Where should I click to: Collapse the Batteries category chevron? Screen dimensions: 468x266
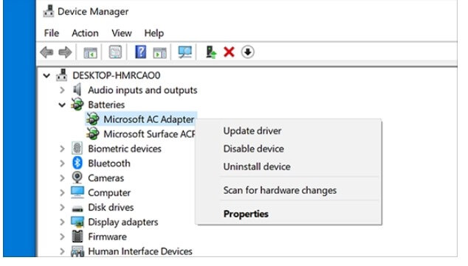pos(62,105)
